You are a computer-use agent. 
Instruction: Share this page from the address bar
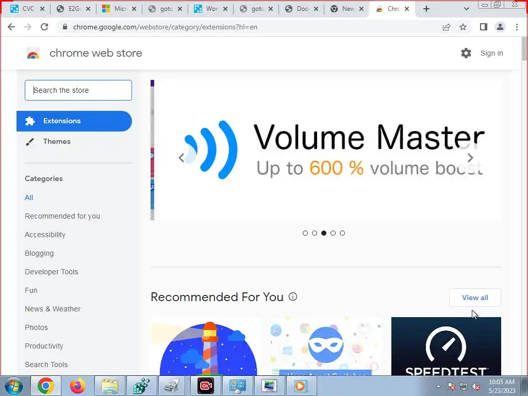coord(447,27)
